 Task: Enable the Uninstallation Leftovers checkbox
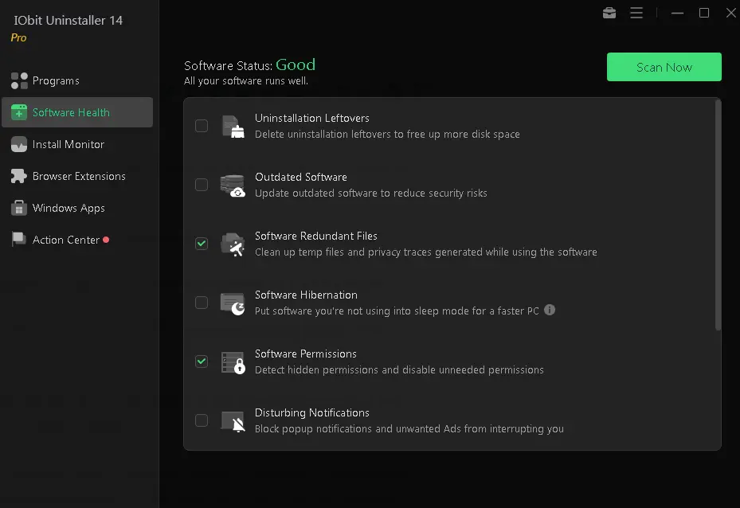point(202,126)
